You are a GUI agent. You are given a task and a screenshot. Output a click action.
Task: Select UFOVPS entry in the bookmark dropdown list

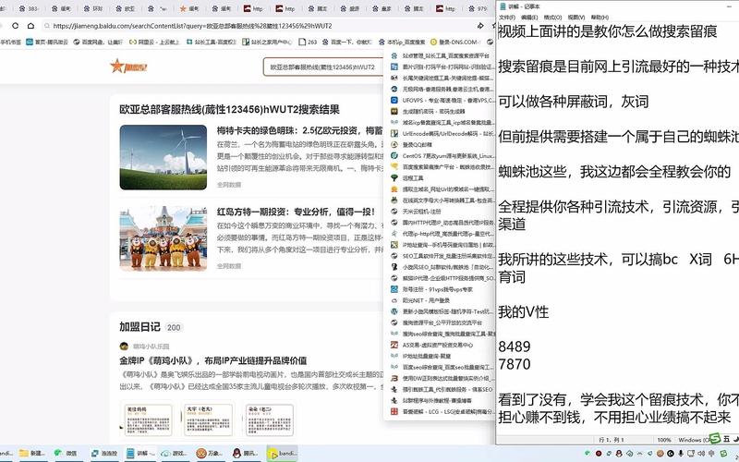click(x=442, y=101)
